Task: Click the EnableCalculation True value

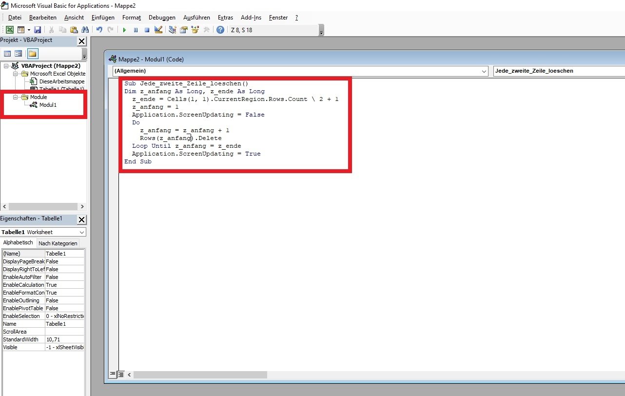Action: (x=64, y=285)
